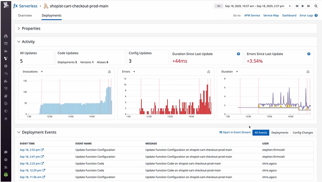Select the Deployments tab
322x182 pixels.
52,15
